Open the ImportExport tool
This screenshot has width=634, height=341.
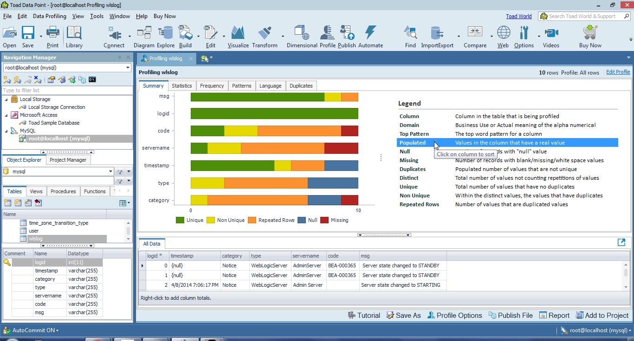437,37
